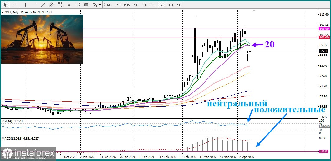Open the arrows objects dropdown
The width and height of the screenshot is (331, 161).
(97, 5)
